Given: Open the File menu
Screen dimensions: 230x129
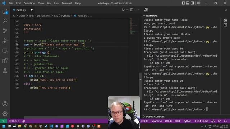Looking at the screenshot, I should coord(11,3).
